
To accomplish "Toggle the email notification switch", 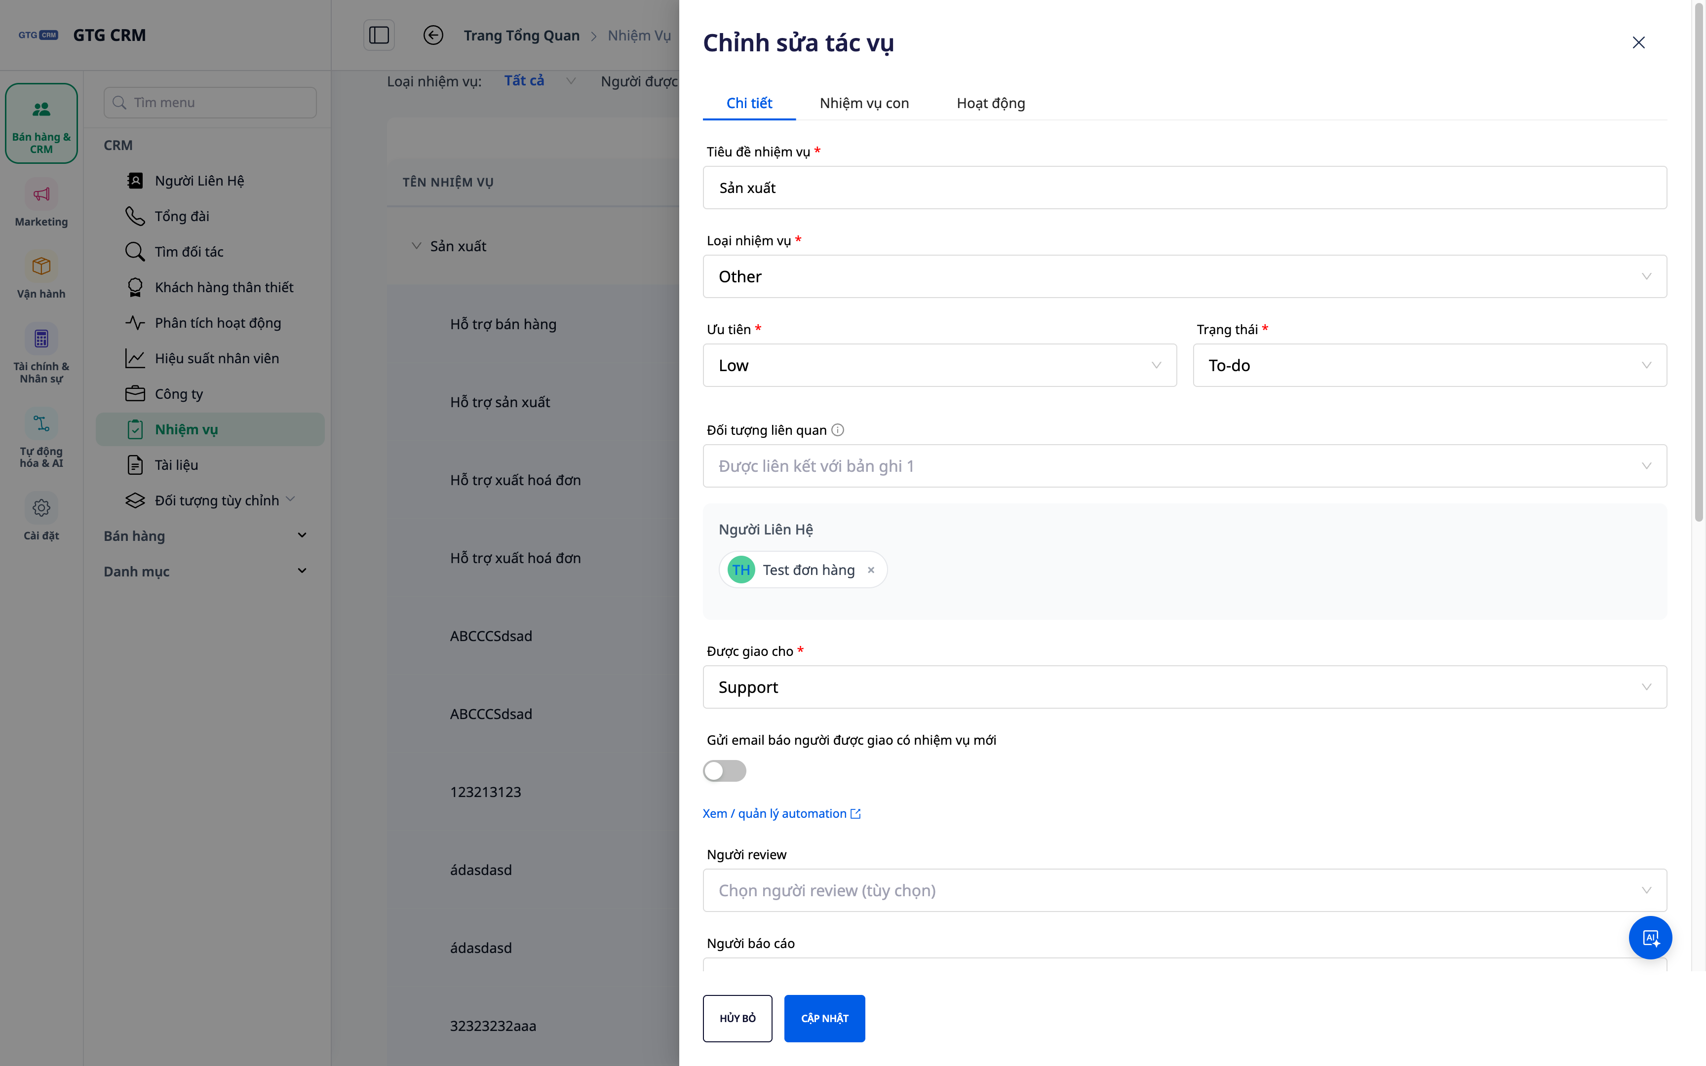I will tap(724, 770).
